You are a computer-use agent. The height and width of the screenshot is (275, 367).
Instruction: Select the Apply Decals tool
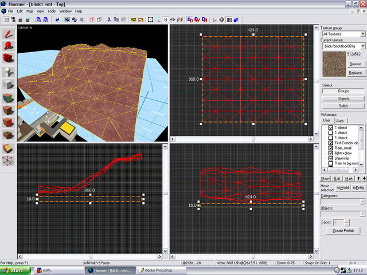click(x=9, y=122)
